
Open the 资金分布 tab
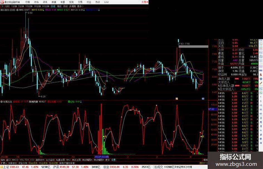pos(23,163)
